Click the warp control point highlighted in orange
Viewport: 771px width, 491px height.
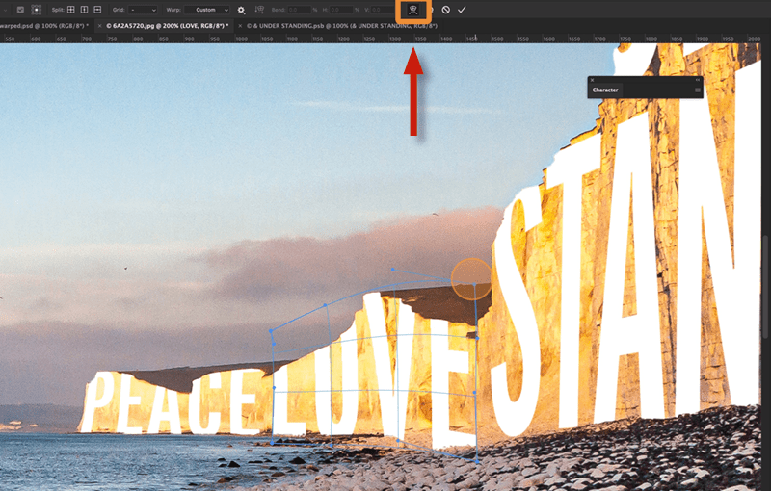click(471, 278)
